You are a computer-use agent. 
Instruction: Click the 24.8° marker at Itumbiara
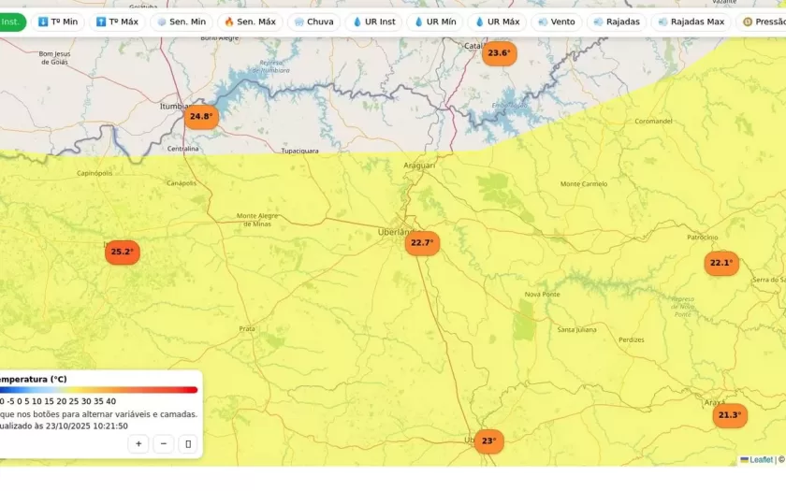coord(200,117)
